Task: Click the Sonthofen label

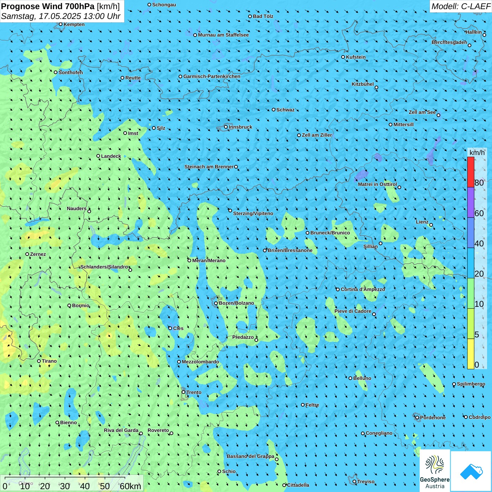Action: coord(71,72)
